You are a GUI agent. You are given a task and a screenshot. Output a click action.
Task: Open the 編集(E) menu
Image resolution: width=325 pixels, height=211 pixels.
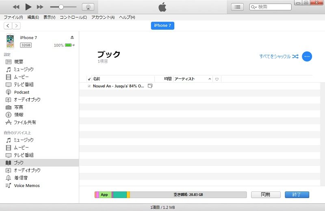click(33, 17)
